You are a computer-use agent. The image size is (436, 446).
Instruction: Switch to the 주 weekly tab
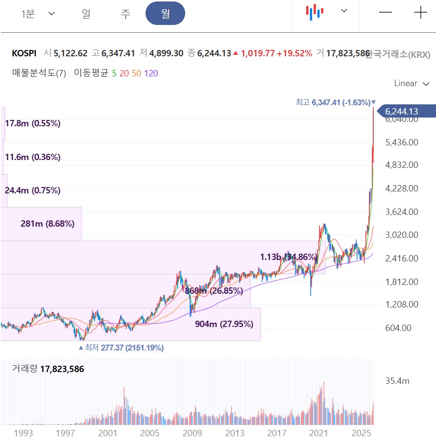click(126, 14)
